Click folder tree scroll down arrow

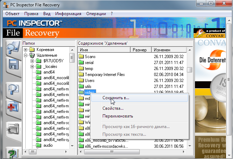[72, 146]
